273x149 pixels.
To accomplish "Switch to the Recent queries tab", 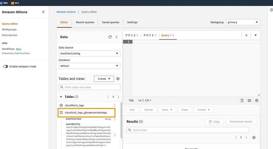I will coord(85,22).
